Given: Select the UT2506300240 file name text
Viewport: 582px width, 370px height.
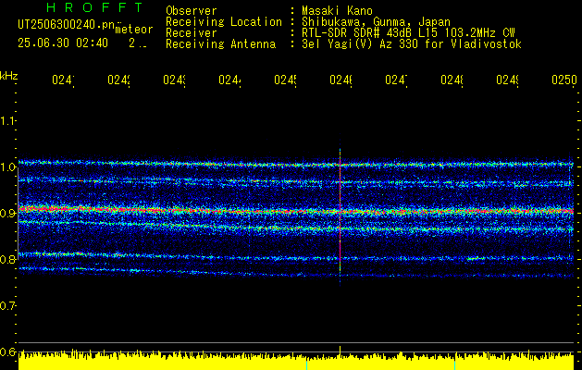Looking at the screenshot, I should (67, 25).
